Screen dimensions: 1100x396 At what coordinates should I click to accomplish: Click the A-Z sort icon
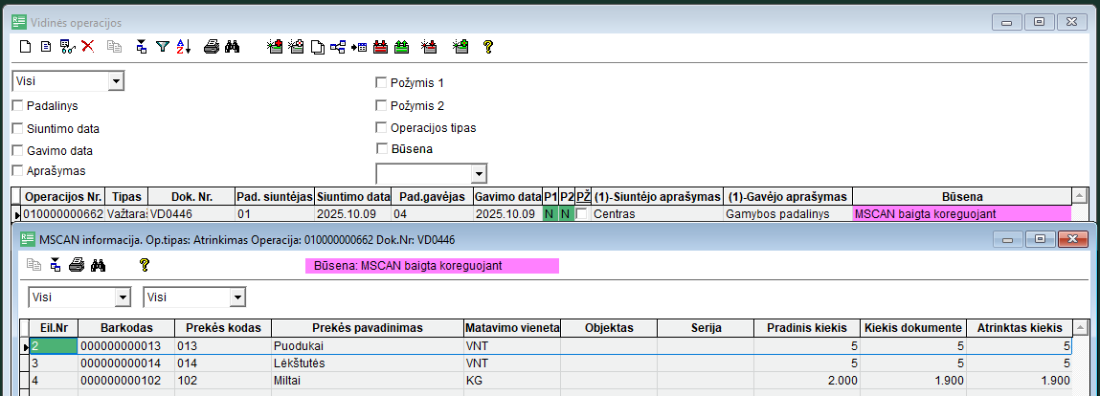coord(185,46)
